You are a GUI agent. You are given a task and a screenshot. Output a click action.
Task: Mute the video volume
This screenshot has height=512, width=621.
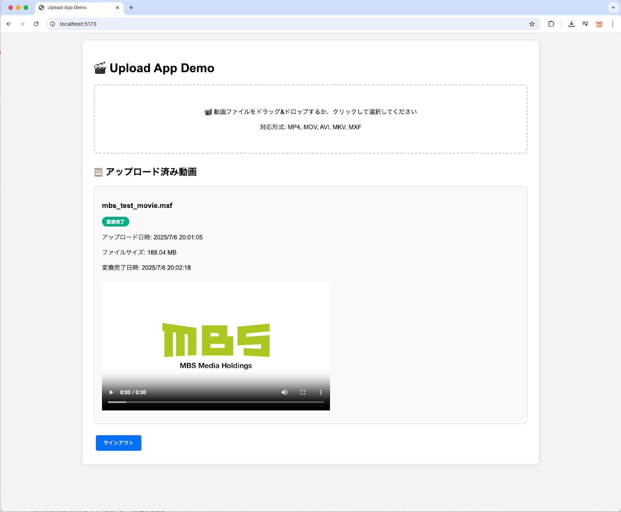tap(284, 392)
